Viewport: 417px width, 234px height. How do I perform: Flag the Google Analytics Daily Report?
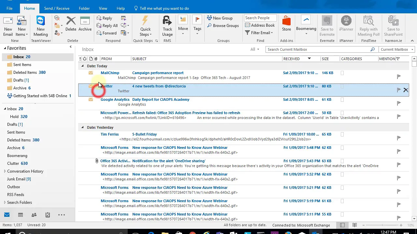click(399, 103)
